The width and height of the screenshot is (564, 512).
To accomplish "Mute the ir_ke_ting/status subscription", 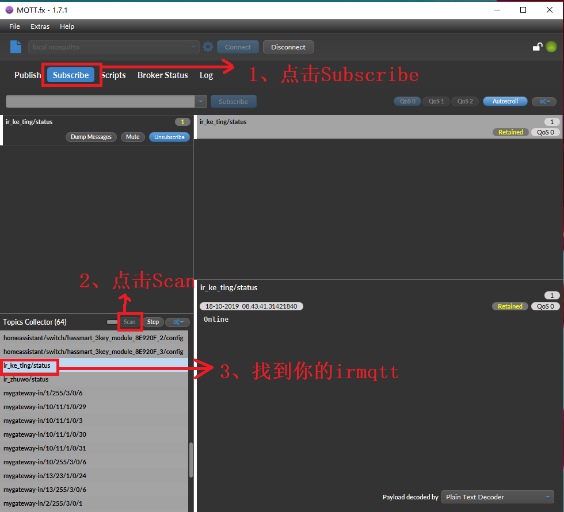I will tap(133, 137).
